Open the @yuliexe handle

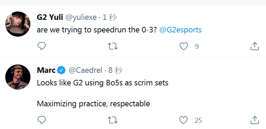click(81, 17)
